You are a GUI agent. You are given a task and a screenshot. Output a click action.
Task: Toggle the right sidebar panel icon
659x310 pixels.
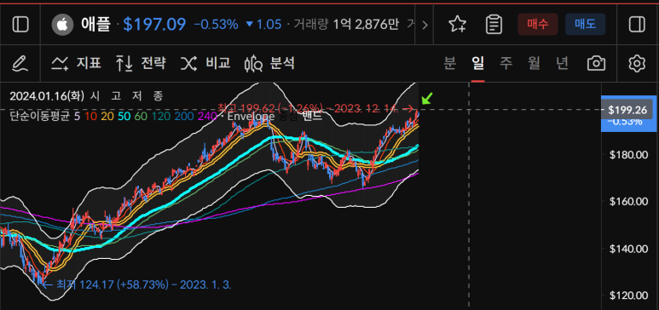click(637, 25)
